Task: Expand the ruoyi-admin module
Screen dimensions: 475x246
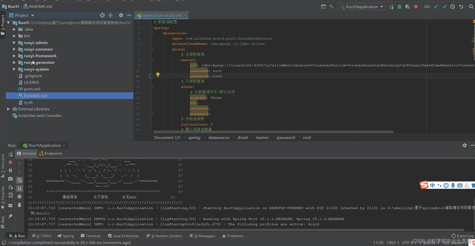Action: click(14, 43)
